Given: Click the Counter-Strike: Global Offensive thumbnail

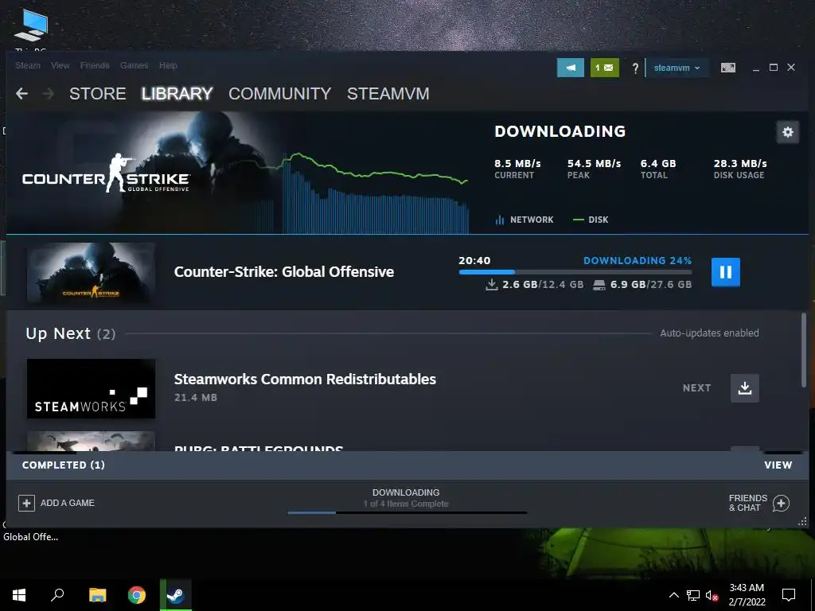Looking at the screenshot, I should [x=91, y=273].
